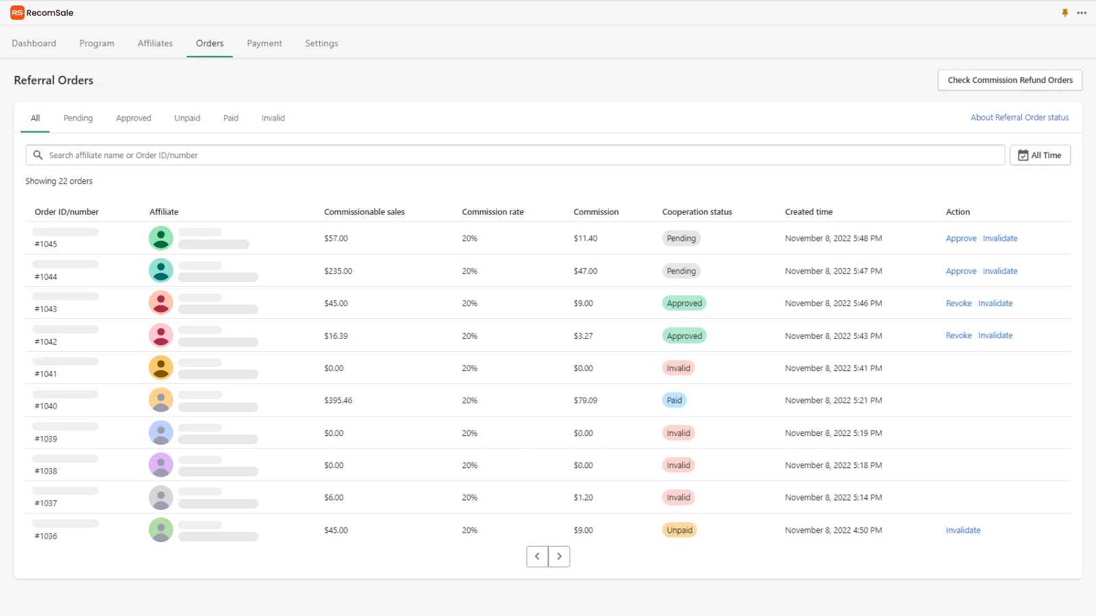1096x616 pixels.
Task: Click the RecomSale app logo icon
Action: coord(17,12)
